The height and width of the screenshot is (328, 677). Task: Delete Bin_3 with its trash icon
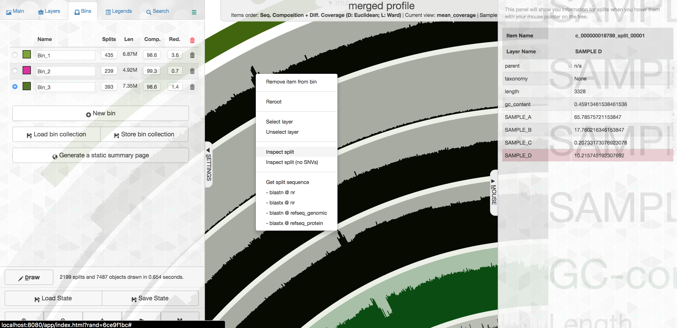pyautogui.click(x=192, y=87)
